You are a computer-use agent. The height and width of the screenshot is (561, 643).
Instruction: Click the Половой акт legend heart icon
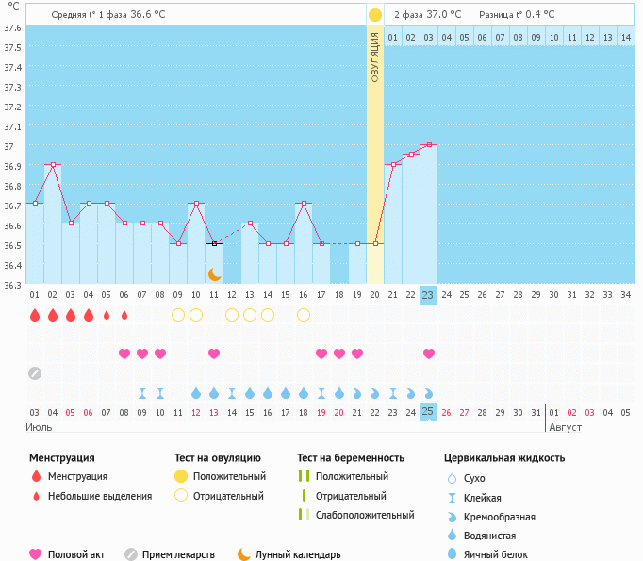(x=37, y=554)
